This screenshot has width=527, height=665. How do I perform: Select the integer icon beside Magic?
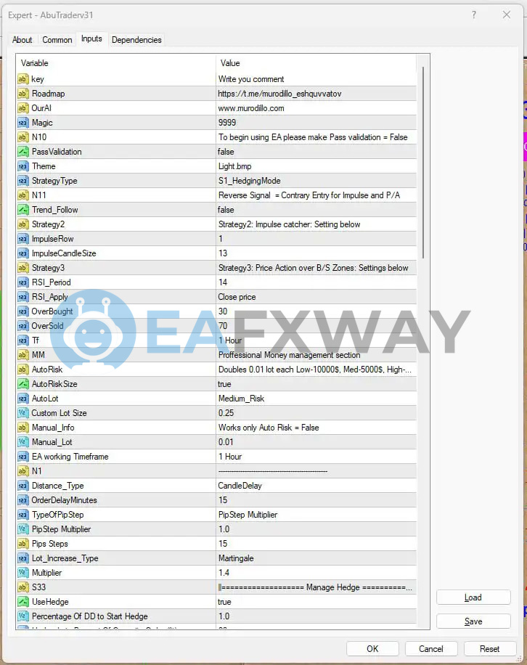click(23, 123)
